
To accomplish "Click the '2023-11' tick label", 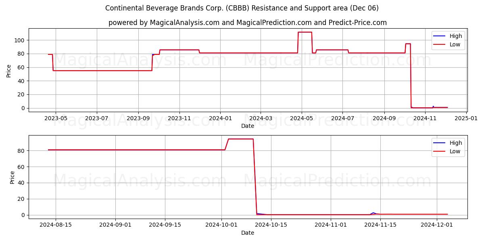I will [x=179, y=118].
